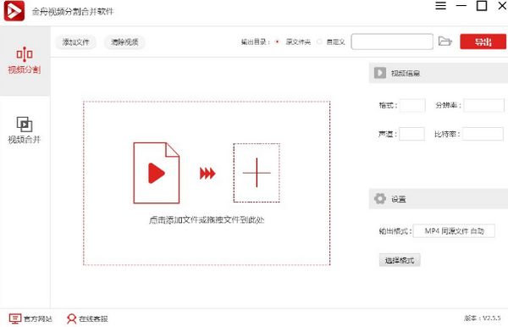The width and height of the screenshot is (508, 327).
Task: Click the 设置 header label
Action: click(399, 199)
